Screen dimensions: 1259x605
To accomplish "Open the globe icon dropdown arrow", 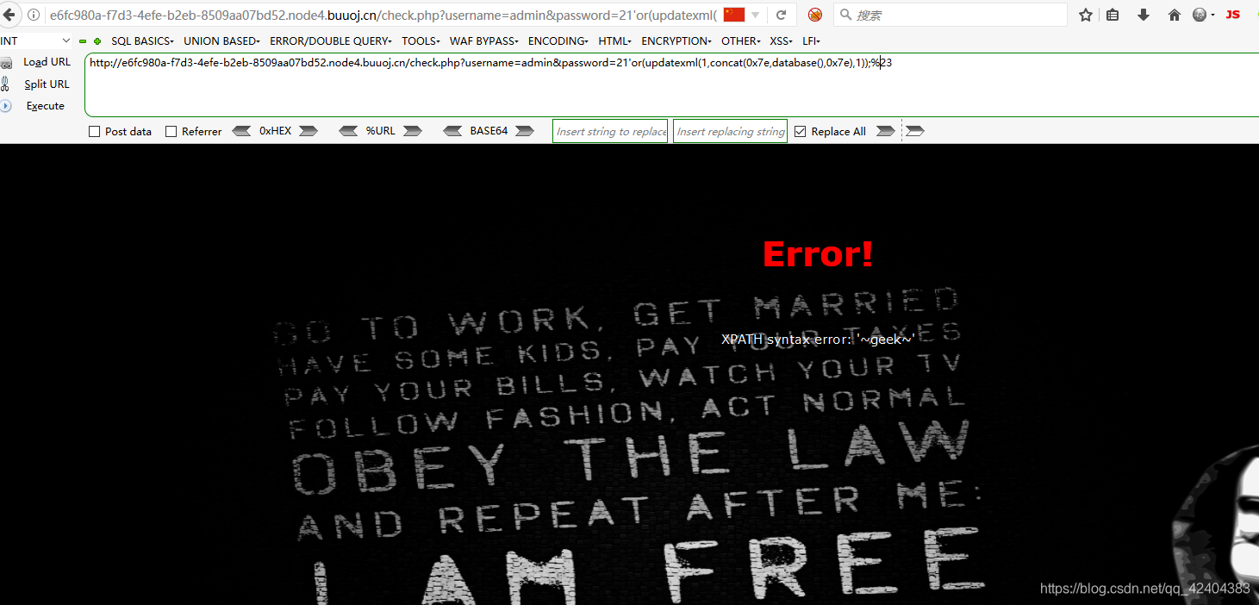I will coord(1212,15).
